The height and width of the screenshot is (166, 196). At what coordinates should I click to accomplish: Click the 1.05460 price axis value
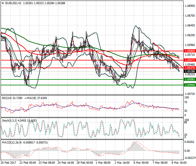click(190, 65)
